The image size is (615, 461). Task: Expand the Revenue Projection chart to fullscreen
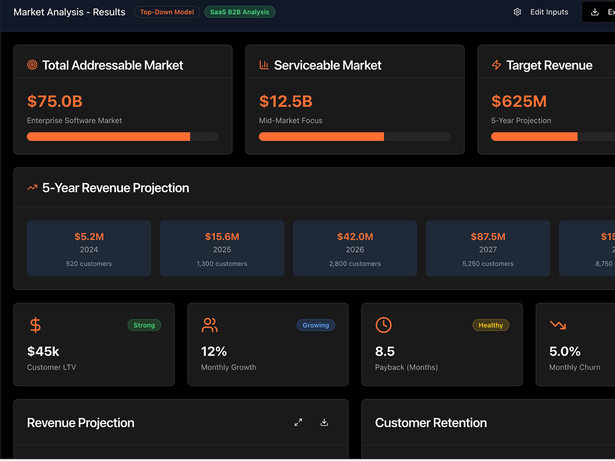(x=298, y=423)
